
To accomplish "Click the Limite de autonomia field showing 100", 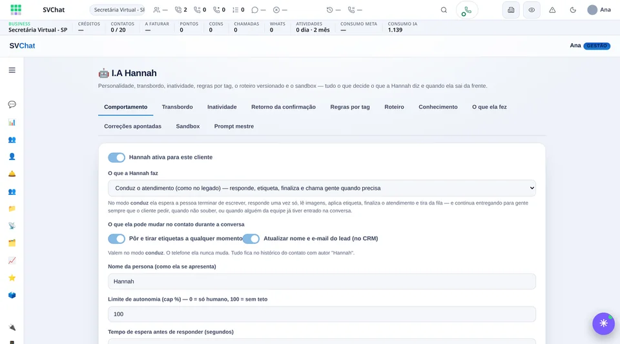I will click(x=322, y=314).
